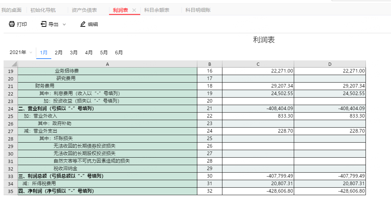Viewport: 391px width, 198px height.
Task: Select row header 19
Action: [x=11, y=71]
